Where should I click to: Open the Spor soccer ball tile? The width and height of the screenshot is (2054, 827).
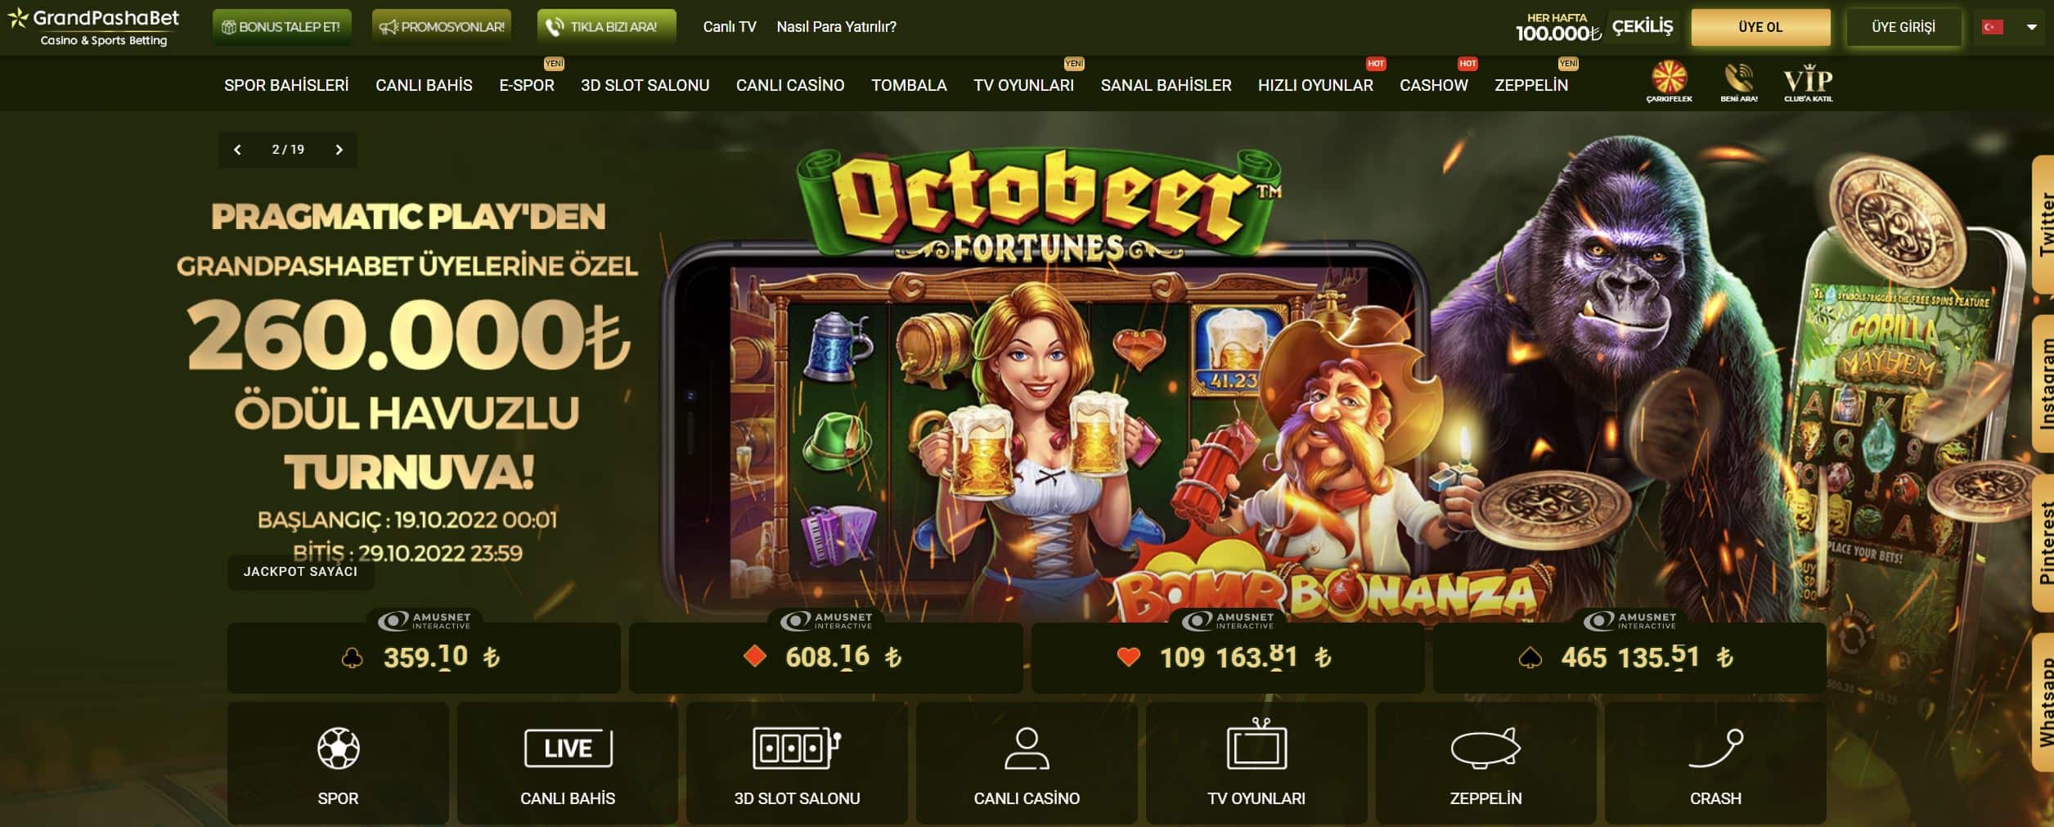pyautogui.click(x=338, y=762)
